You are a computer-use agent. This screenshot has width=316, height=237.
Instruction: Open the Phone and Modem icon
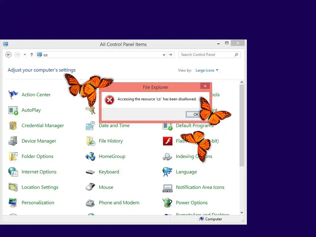90,203
